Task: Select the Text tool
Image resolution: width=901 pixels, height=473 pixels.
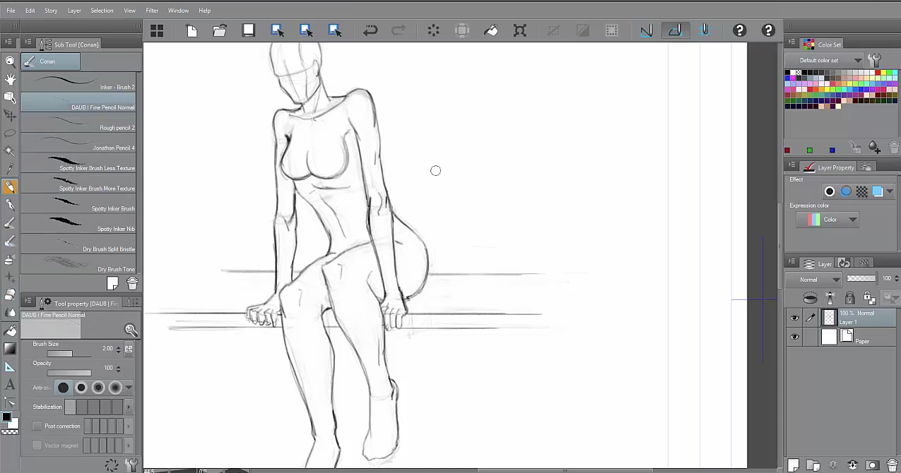Action: pyautogui.click(x=10, y=385)
